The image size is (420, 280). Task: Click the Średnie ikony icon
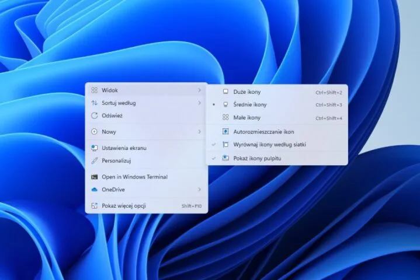coord(225,104)
